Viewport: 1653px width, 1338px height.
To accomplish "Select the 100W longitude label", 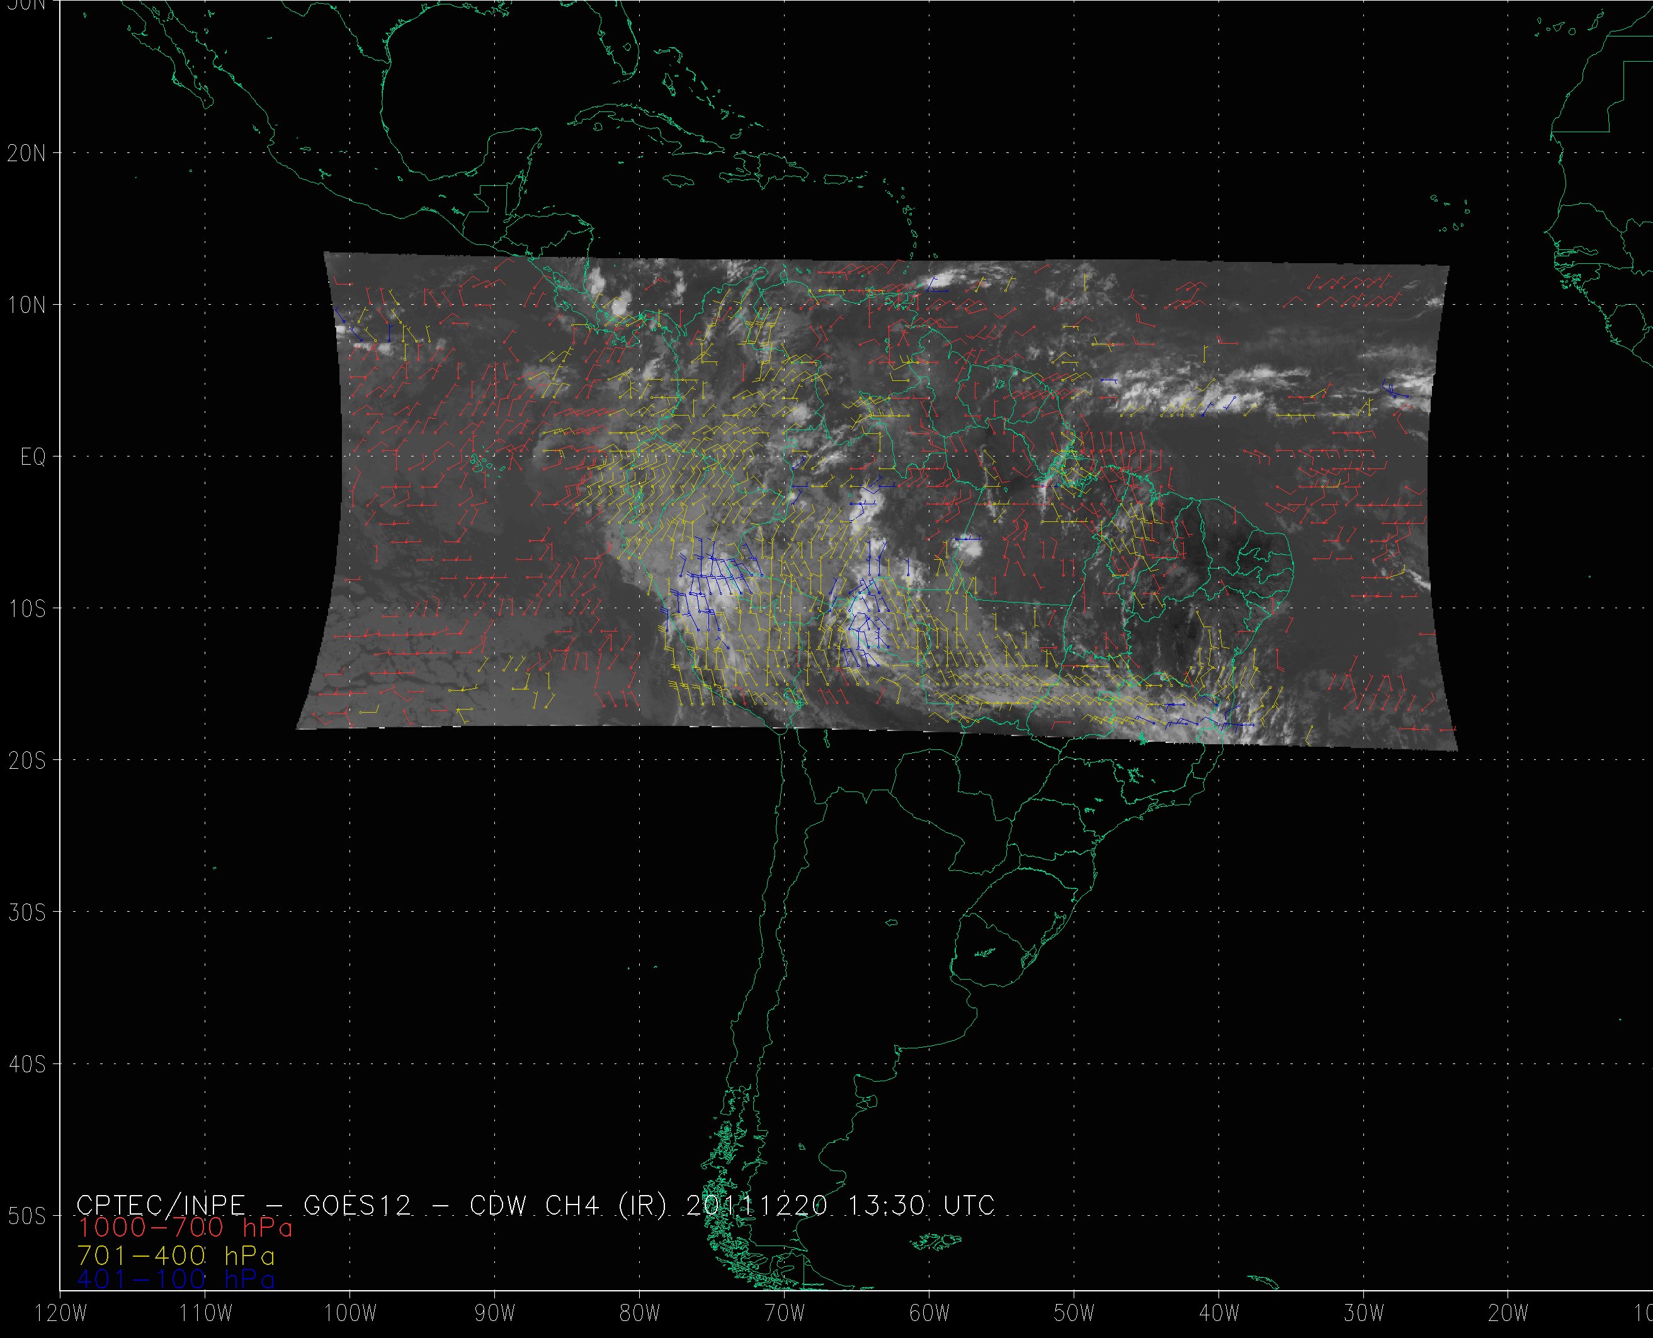I will [x=350, y=1314].
